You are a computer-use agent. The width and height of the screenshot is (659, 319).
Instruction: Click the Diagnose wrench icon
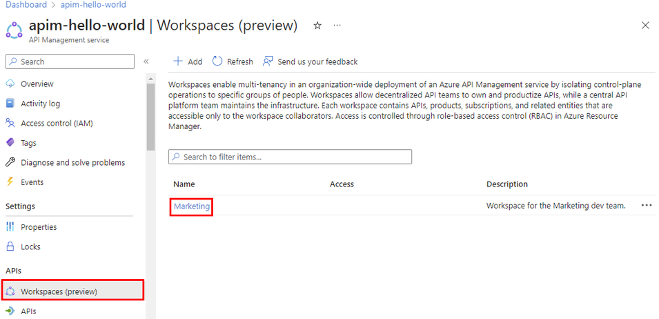tap(10, 162)
